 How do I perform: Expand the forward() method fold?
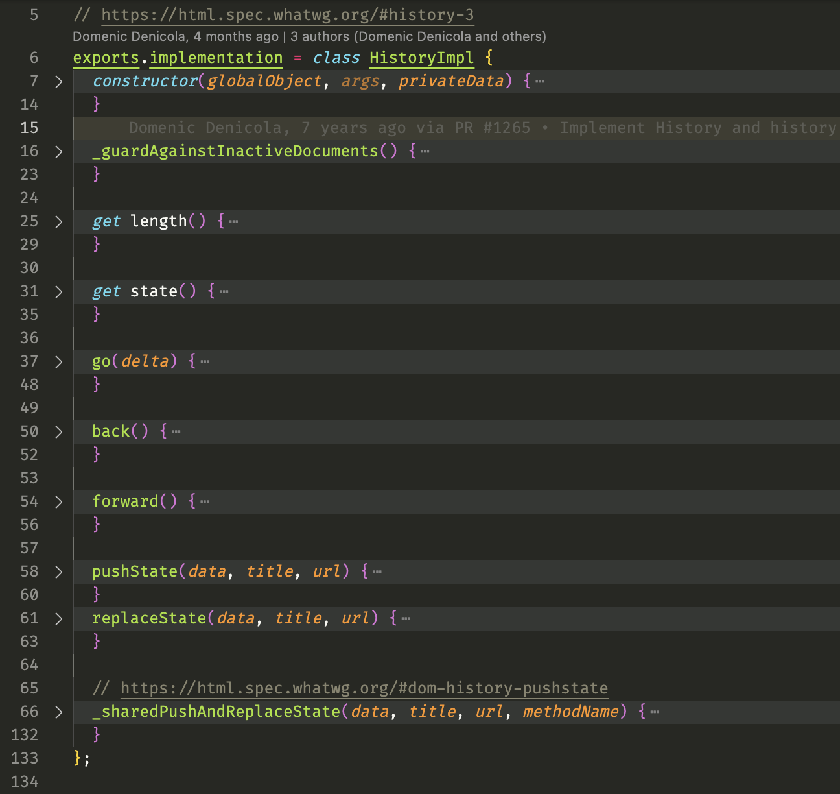coord(59,501)
